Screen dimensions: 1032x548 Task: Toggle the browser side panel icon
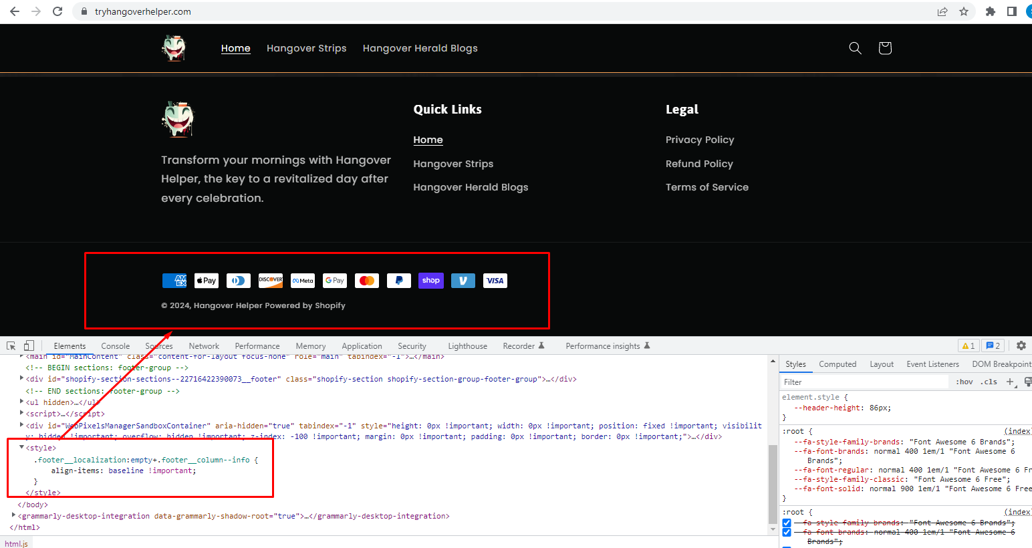(x=1012, y=11)
